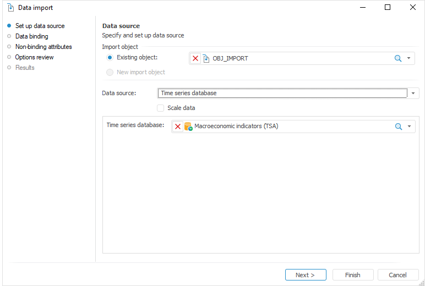Click the Data import window title icon
This screenshot has height=286, width=425.
point(10,8)
